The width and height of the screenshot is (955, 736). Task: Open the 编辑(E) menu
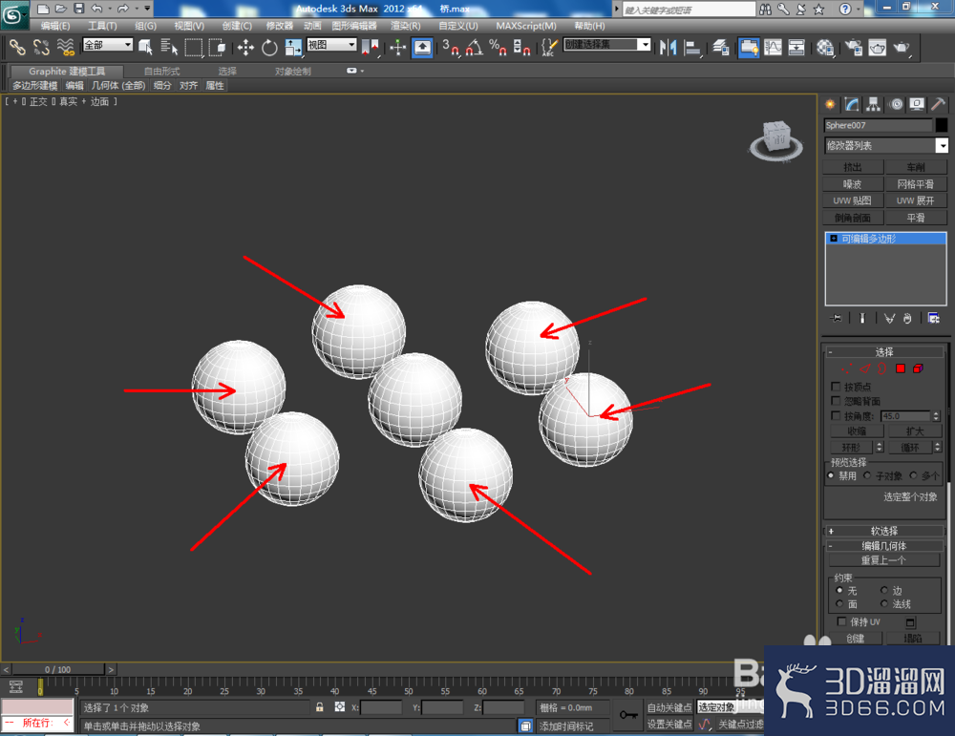(x=55, y=26)
